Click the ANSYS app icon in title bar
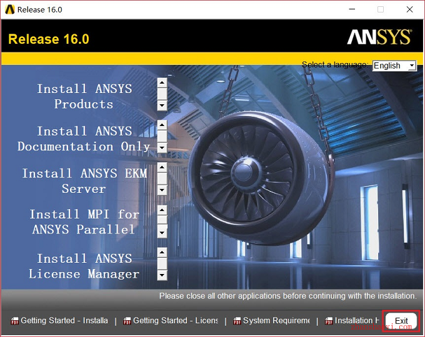 tap(10, 9)
